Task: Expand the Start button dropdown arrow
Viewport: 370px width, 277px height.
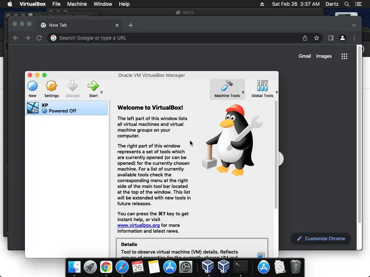Action: pos(102,93)
